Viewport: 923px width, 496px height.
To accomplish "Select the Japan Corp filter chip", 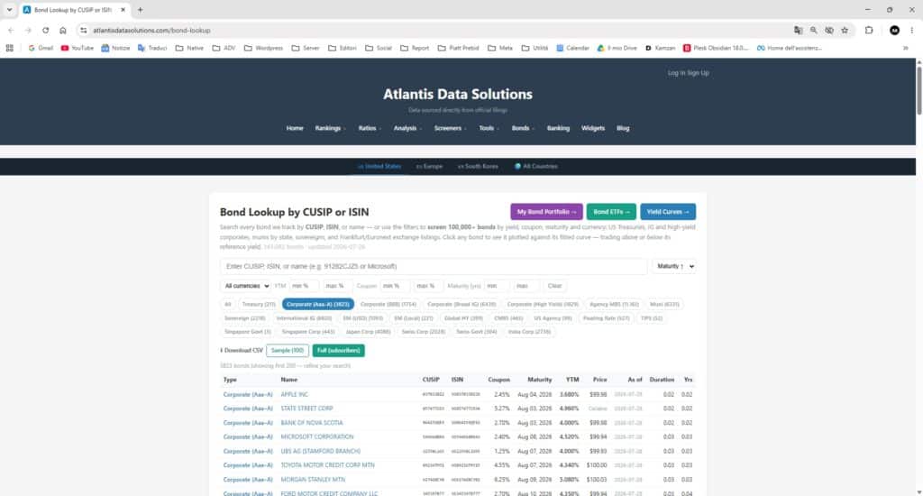I will (x=368, y=332).
